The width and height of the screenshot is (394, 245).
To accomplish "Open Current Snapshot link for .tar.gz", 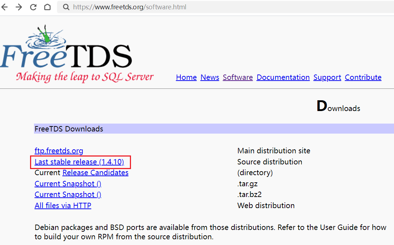I will 68,184.
